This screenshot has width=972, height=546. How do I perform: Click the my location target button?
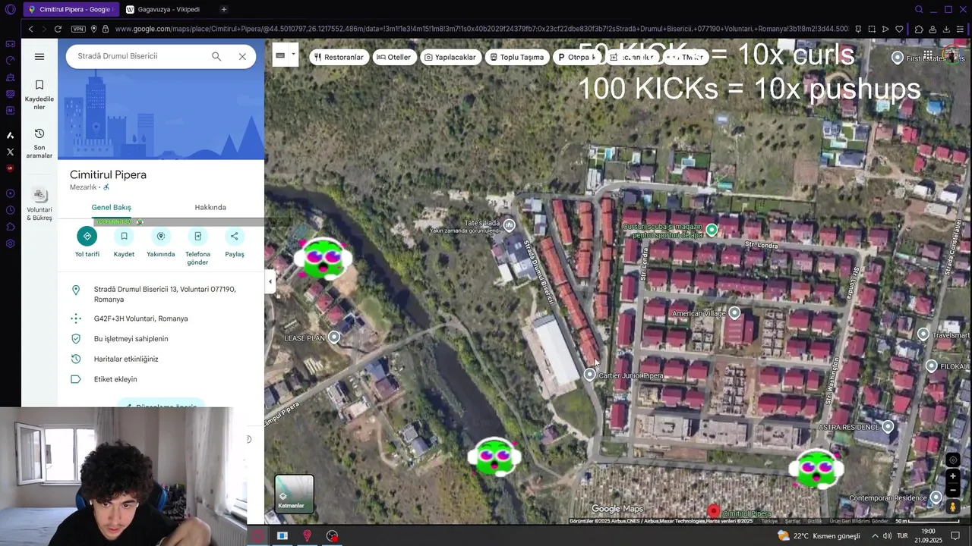click(x=953, y=460)
